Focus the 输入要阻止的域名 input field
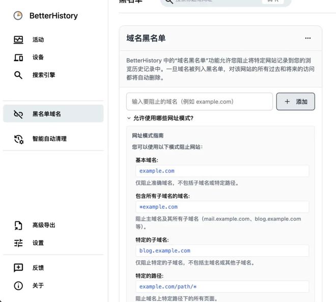 click(x=199, y=102)
